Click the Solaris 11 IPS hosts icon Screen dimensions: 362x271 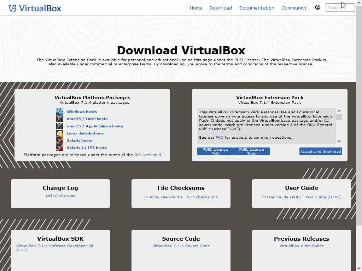point(59,147)
